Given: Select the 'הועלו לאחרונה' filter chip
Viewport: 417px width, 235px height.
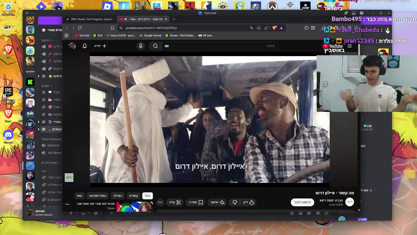Looking at the screenshot, I should tap(98, 196).
